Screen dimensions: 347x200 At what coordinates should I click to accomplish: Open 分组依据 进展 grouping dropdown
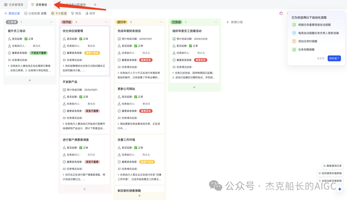(35, 14)
